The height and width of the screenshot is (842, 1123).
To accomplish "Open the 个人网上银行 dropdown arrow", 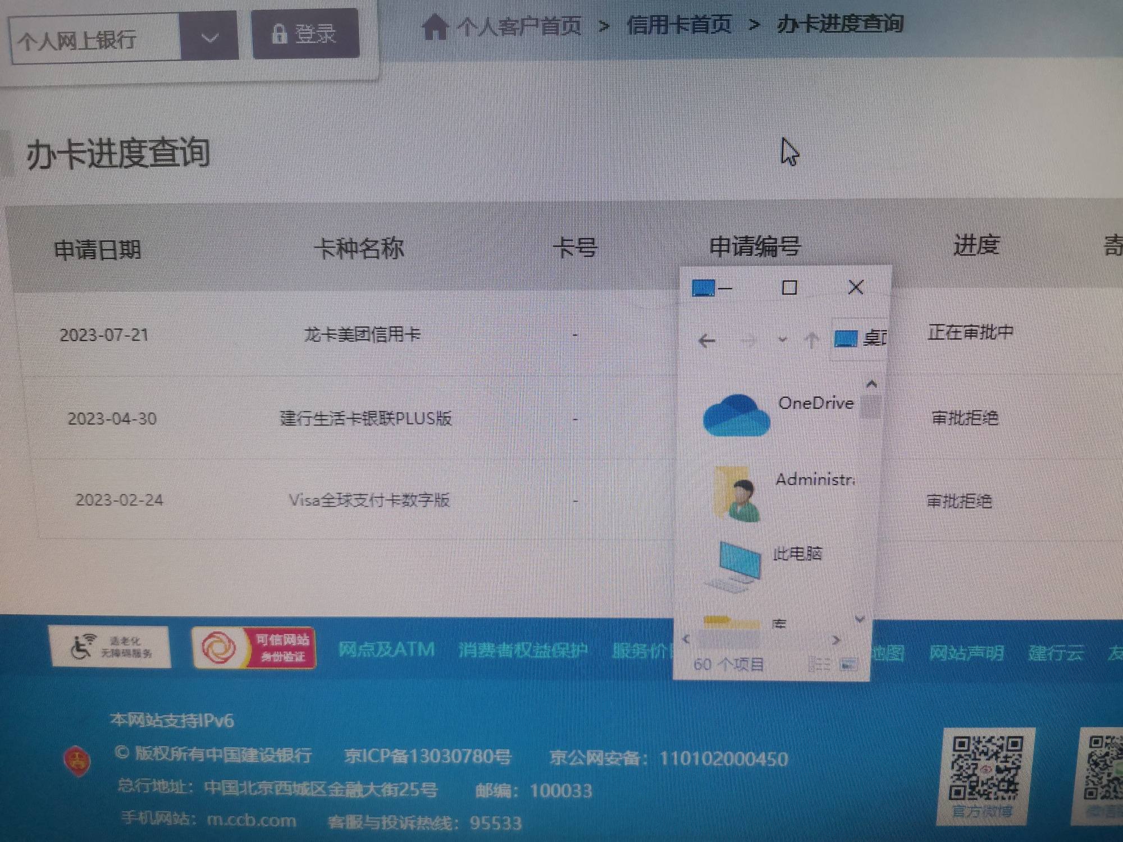I will [209, 37].
